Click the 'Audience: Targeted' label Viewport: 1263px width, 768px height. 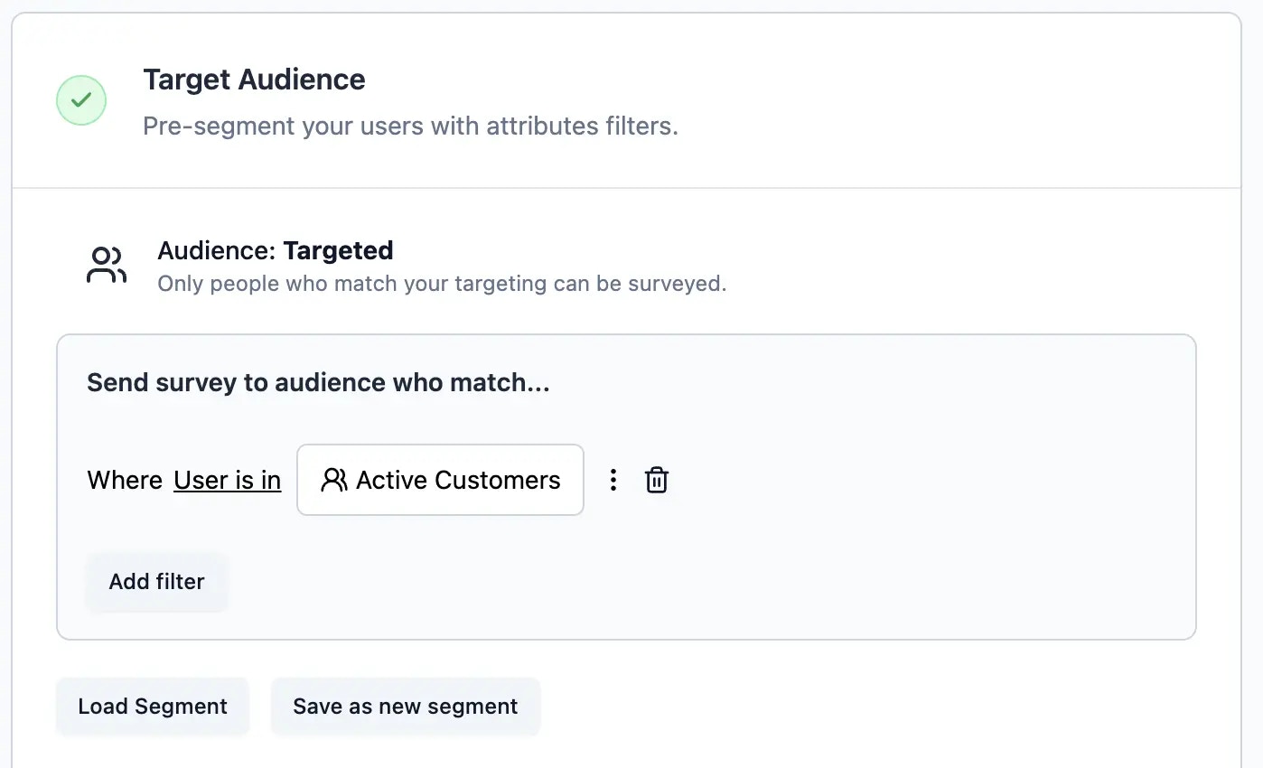[x=276, y=250]
